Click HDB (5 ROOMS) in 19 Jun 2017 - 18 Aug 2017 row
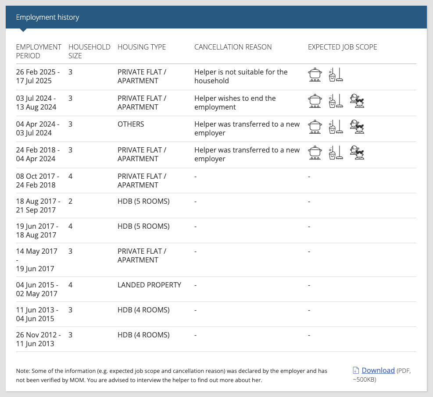The image size is (433, 397). 143,226
